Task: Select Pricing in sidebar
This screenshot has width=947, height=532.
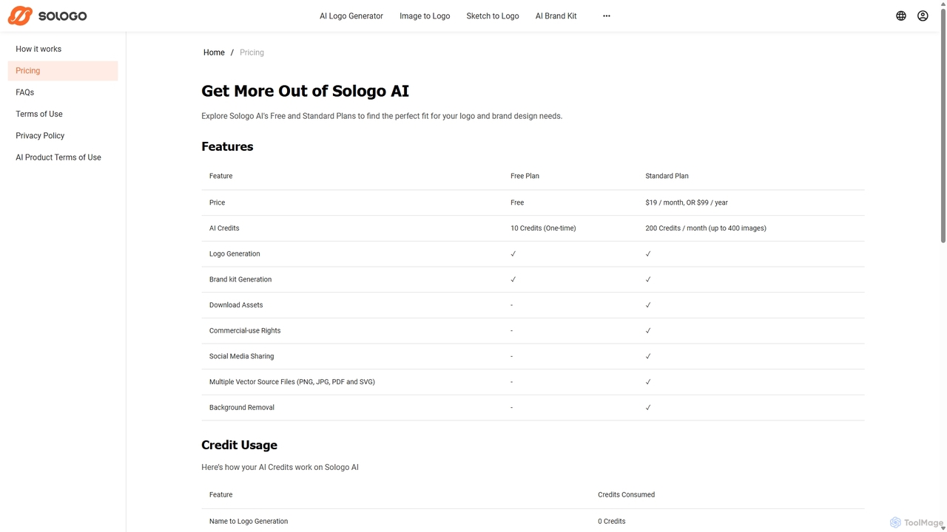Action: click(x=63, y=71)
